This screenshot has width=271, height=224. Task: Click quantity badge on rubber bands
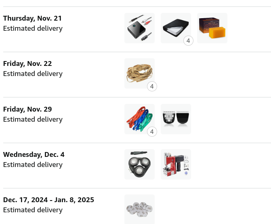(x=152, y=86)
